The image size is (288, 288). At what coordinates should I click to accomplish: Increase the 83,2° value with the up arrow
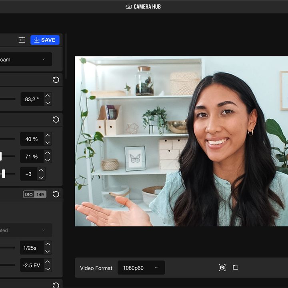pos(48,96)
